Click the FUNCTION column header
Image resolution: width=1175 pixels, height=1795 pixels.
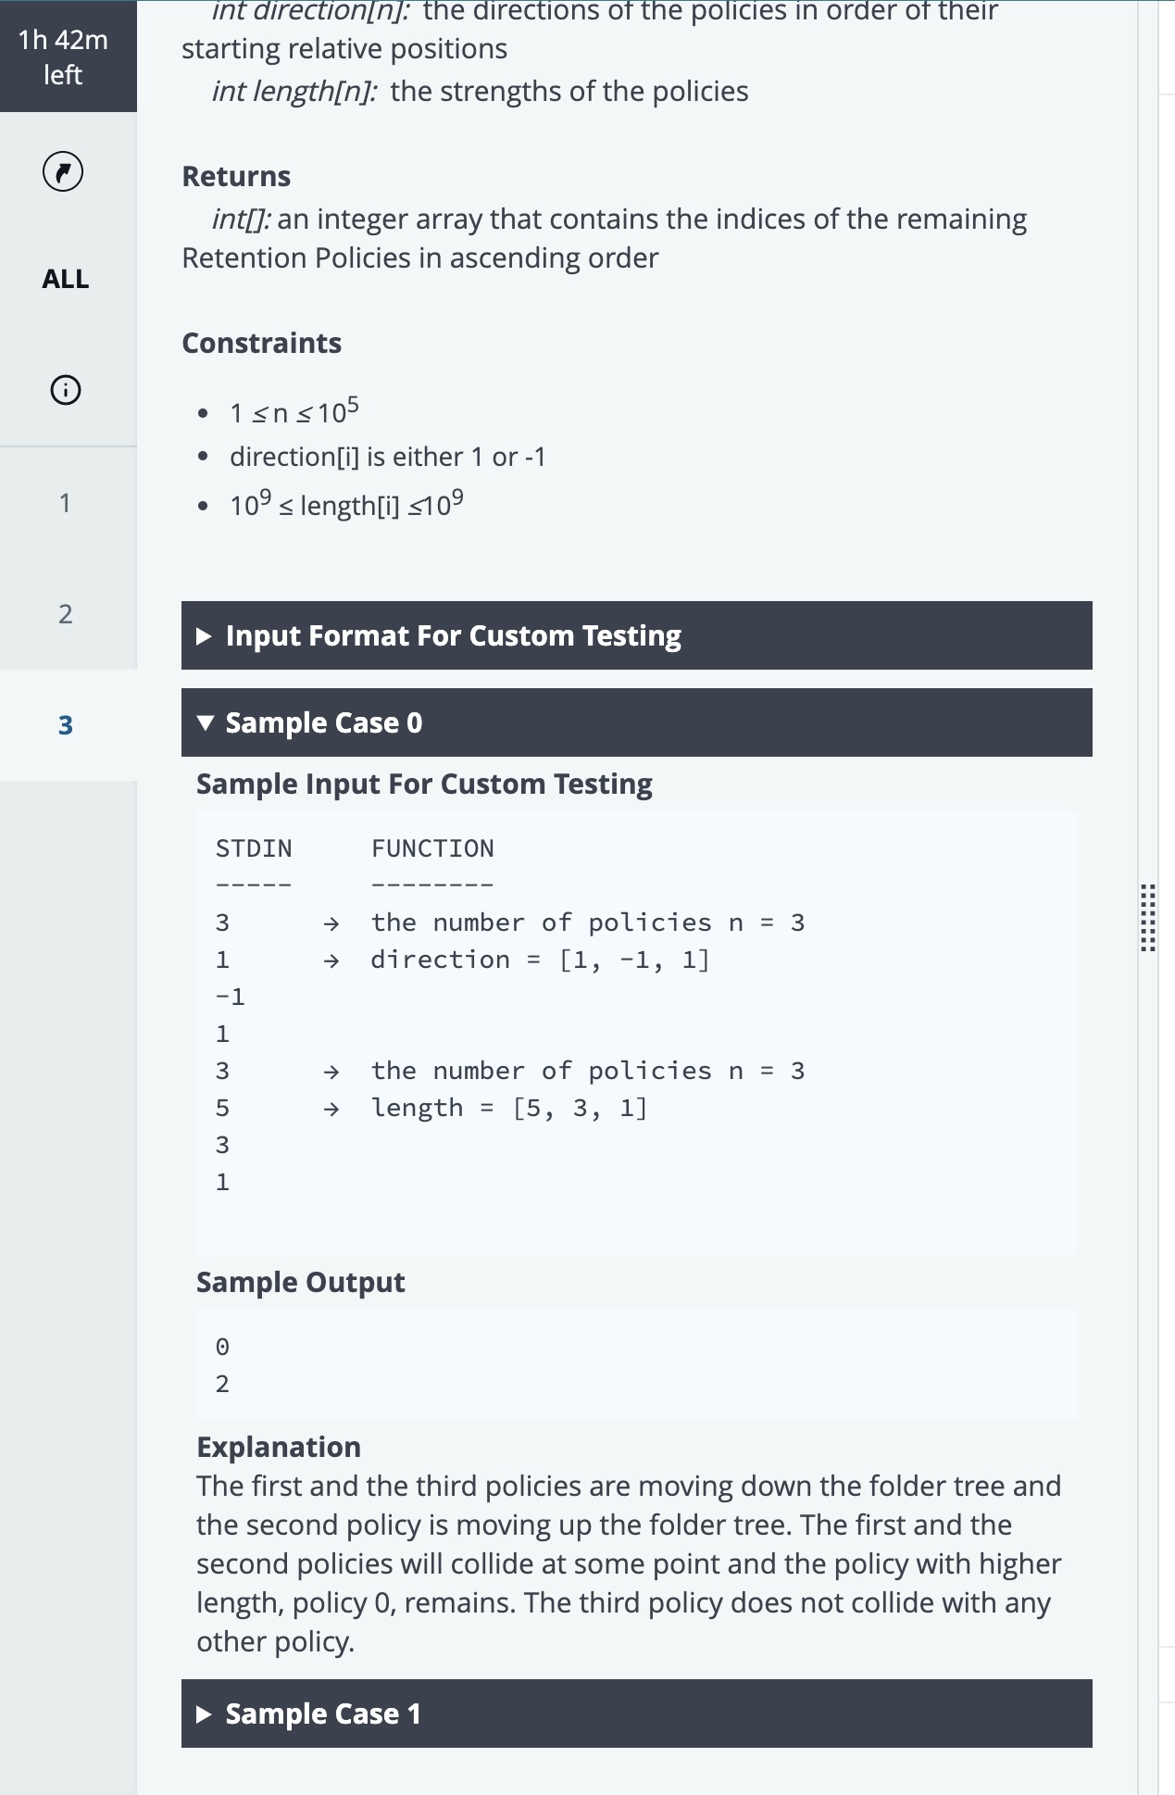[x=432, y=848]
